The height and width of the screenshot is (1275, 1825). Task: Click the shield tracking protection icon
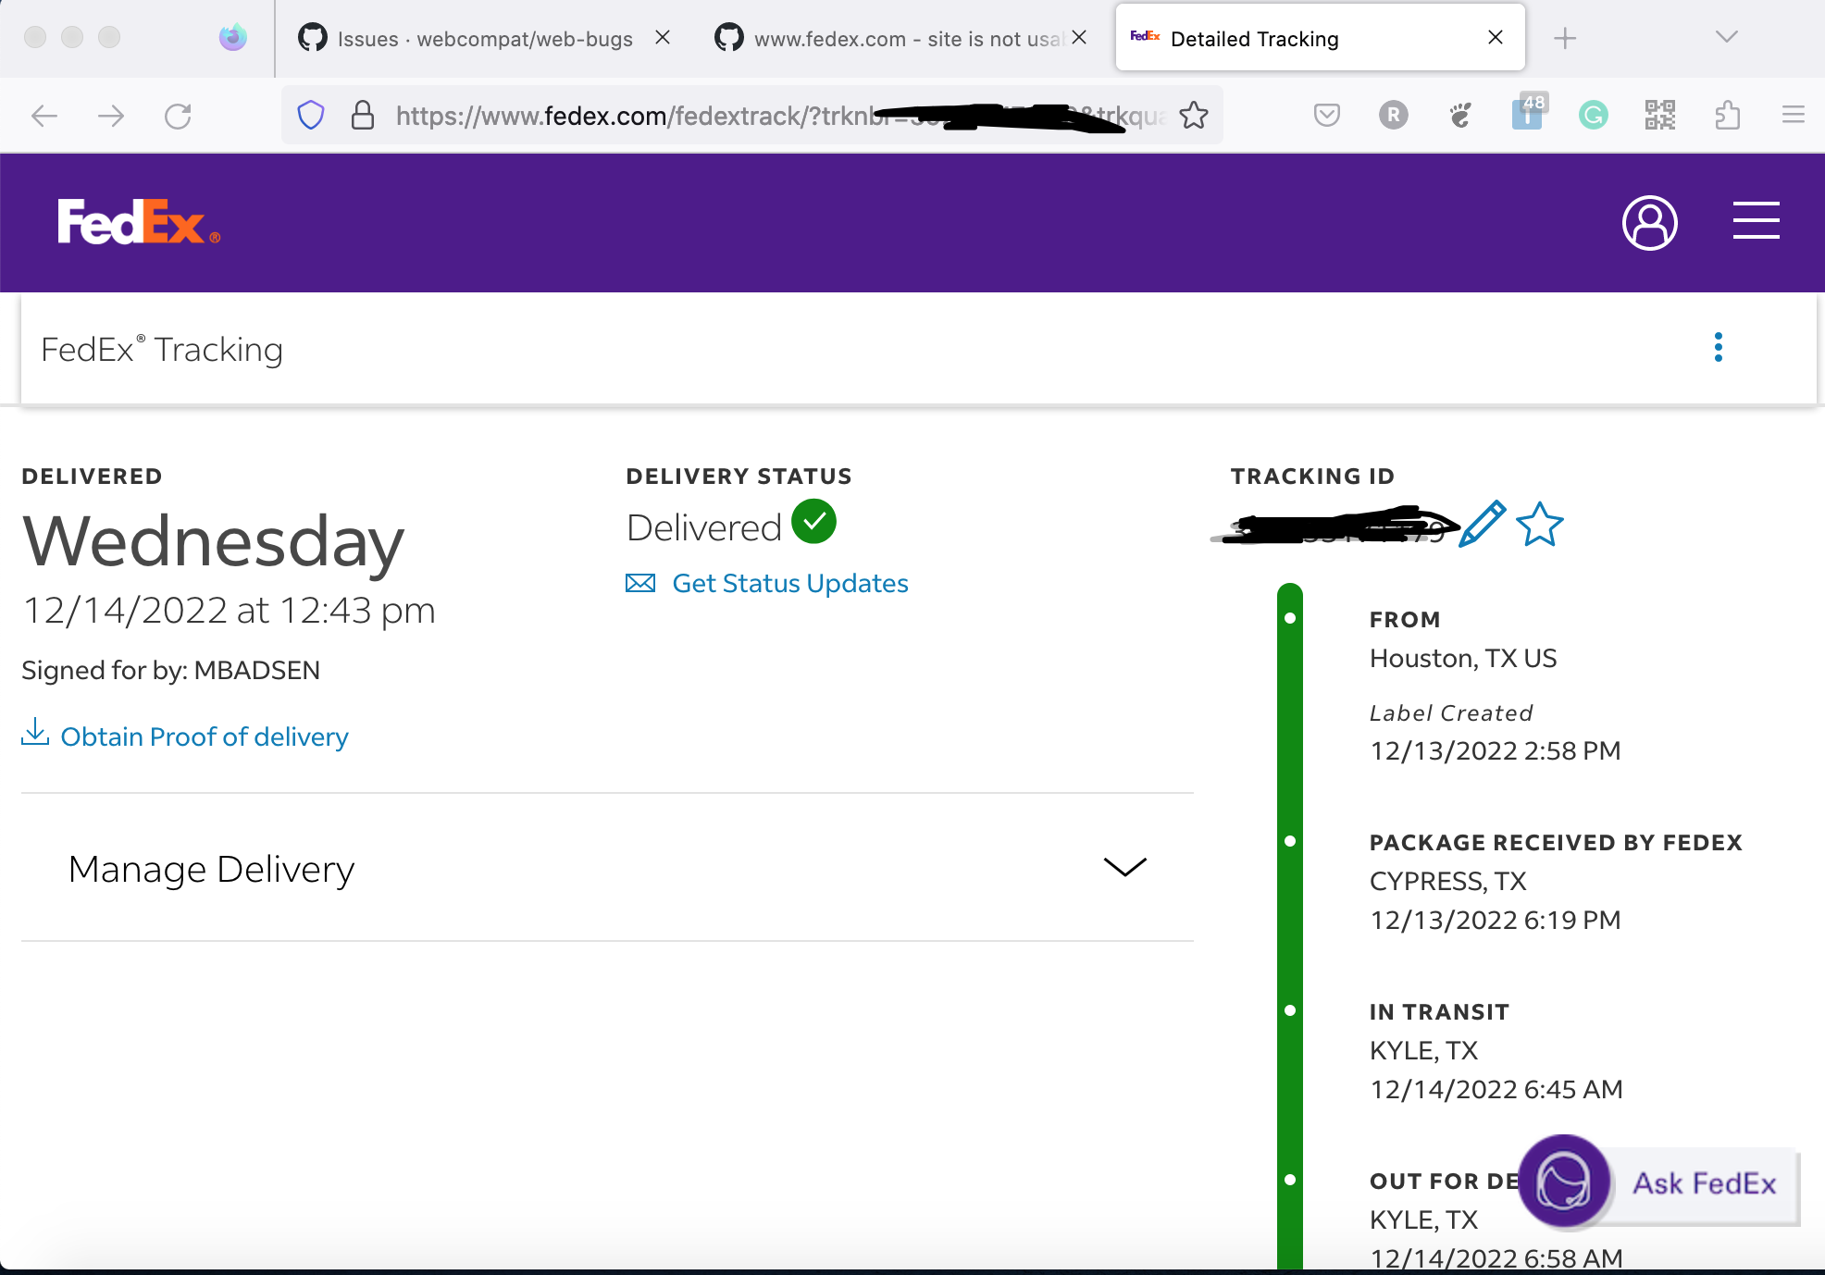click(x=311, y=115)
